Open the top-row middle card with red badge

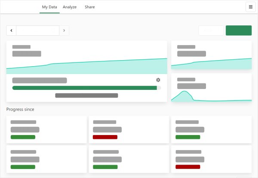point(129,129)
